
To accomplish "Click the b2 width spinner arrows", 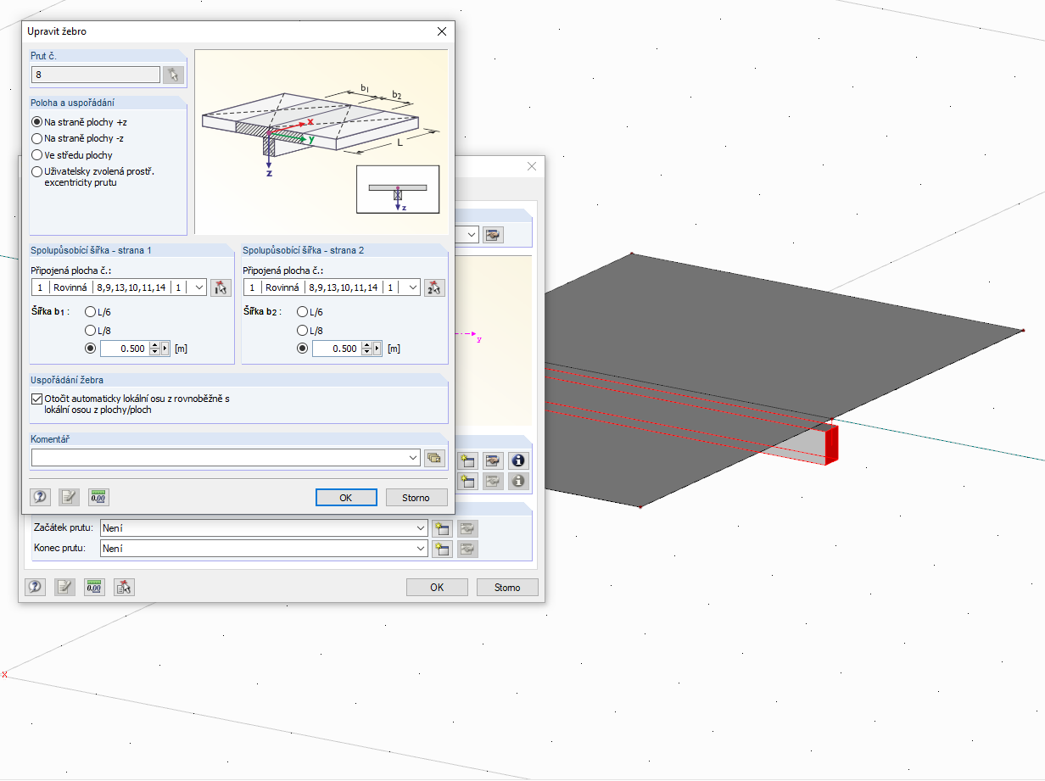I will click(366, 349).
